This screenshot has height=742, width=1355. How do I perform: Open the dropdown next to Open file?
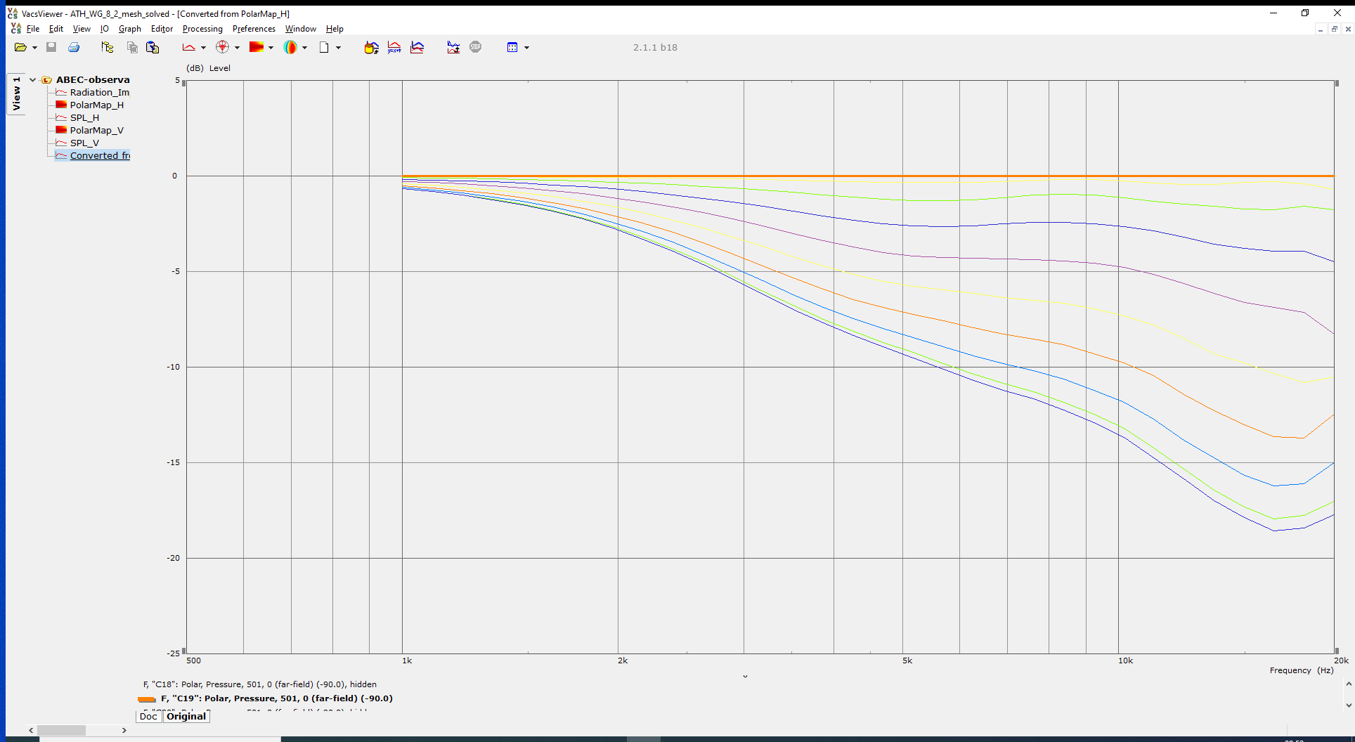34,48
